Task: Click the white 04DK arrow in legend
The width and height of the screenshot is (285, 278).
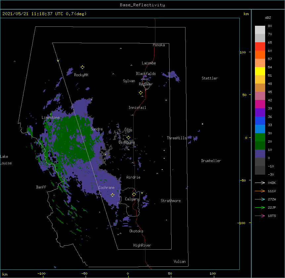Action: [x=260, y=183]
